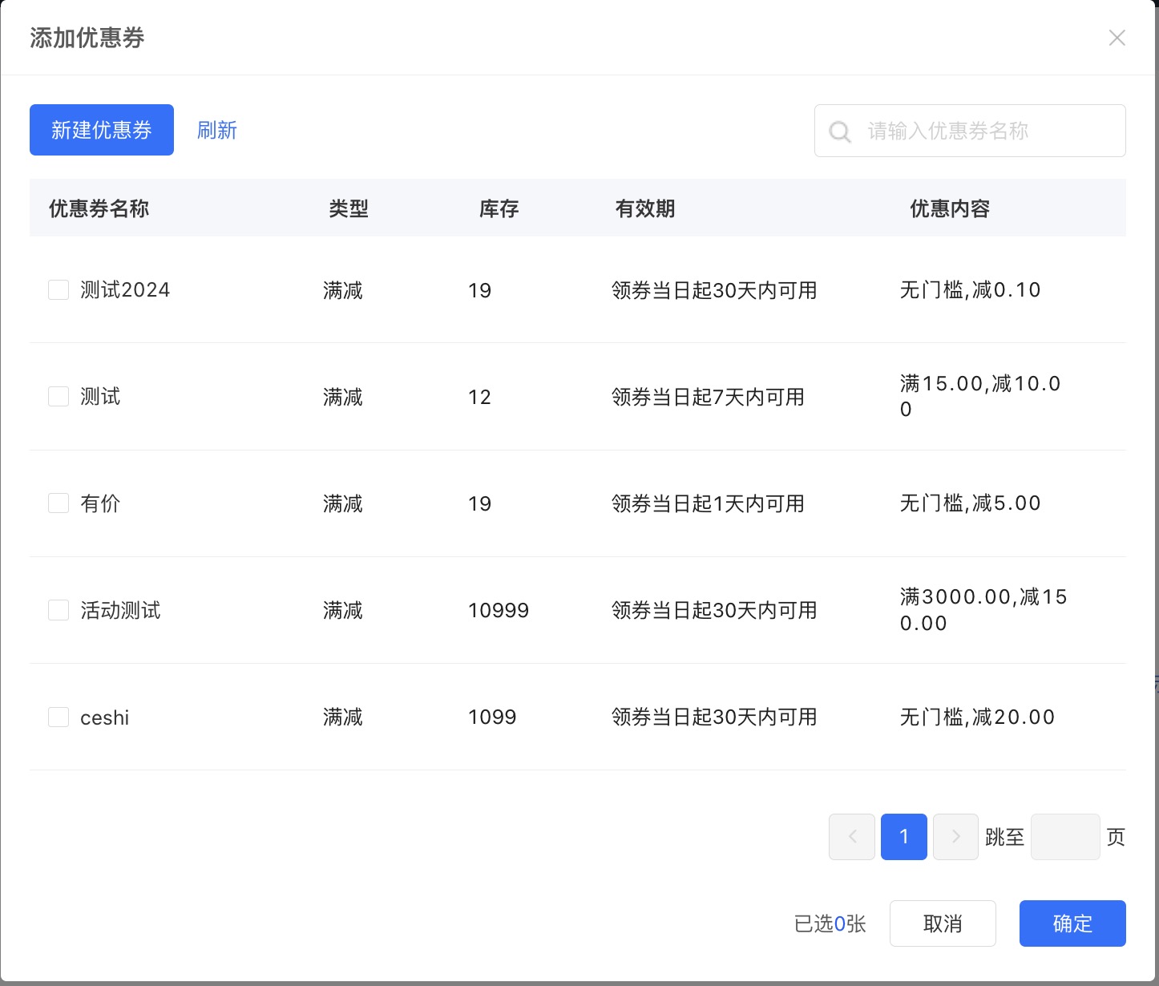
Task: Focus the coupon name search field
Action: pyautogui.click(x=986, y=131)
